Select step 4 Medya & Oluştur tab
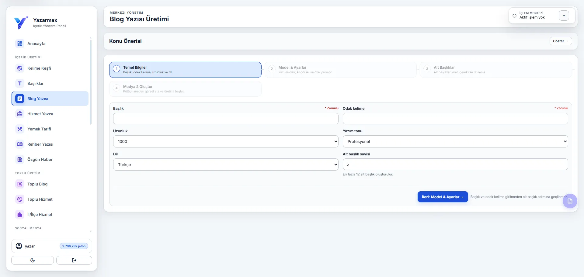This screenshot has height=277, width=584. pyautogui.click(x=185, y=89)
